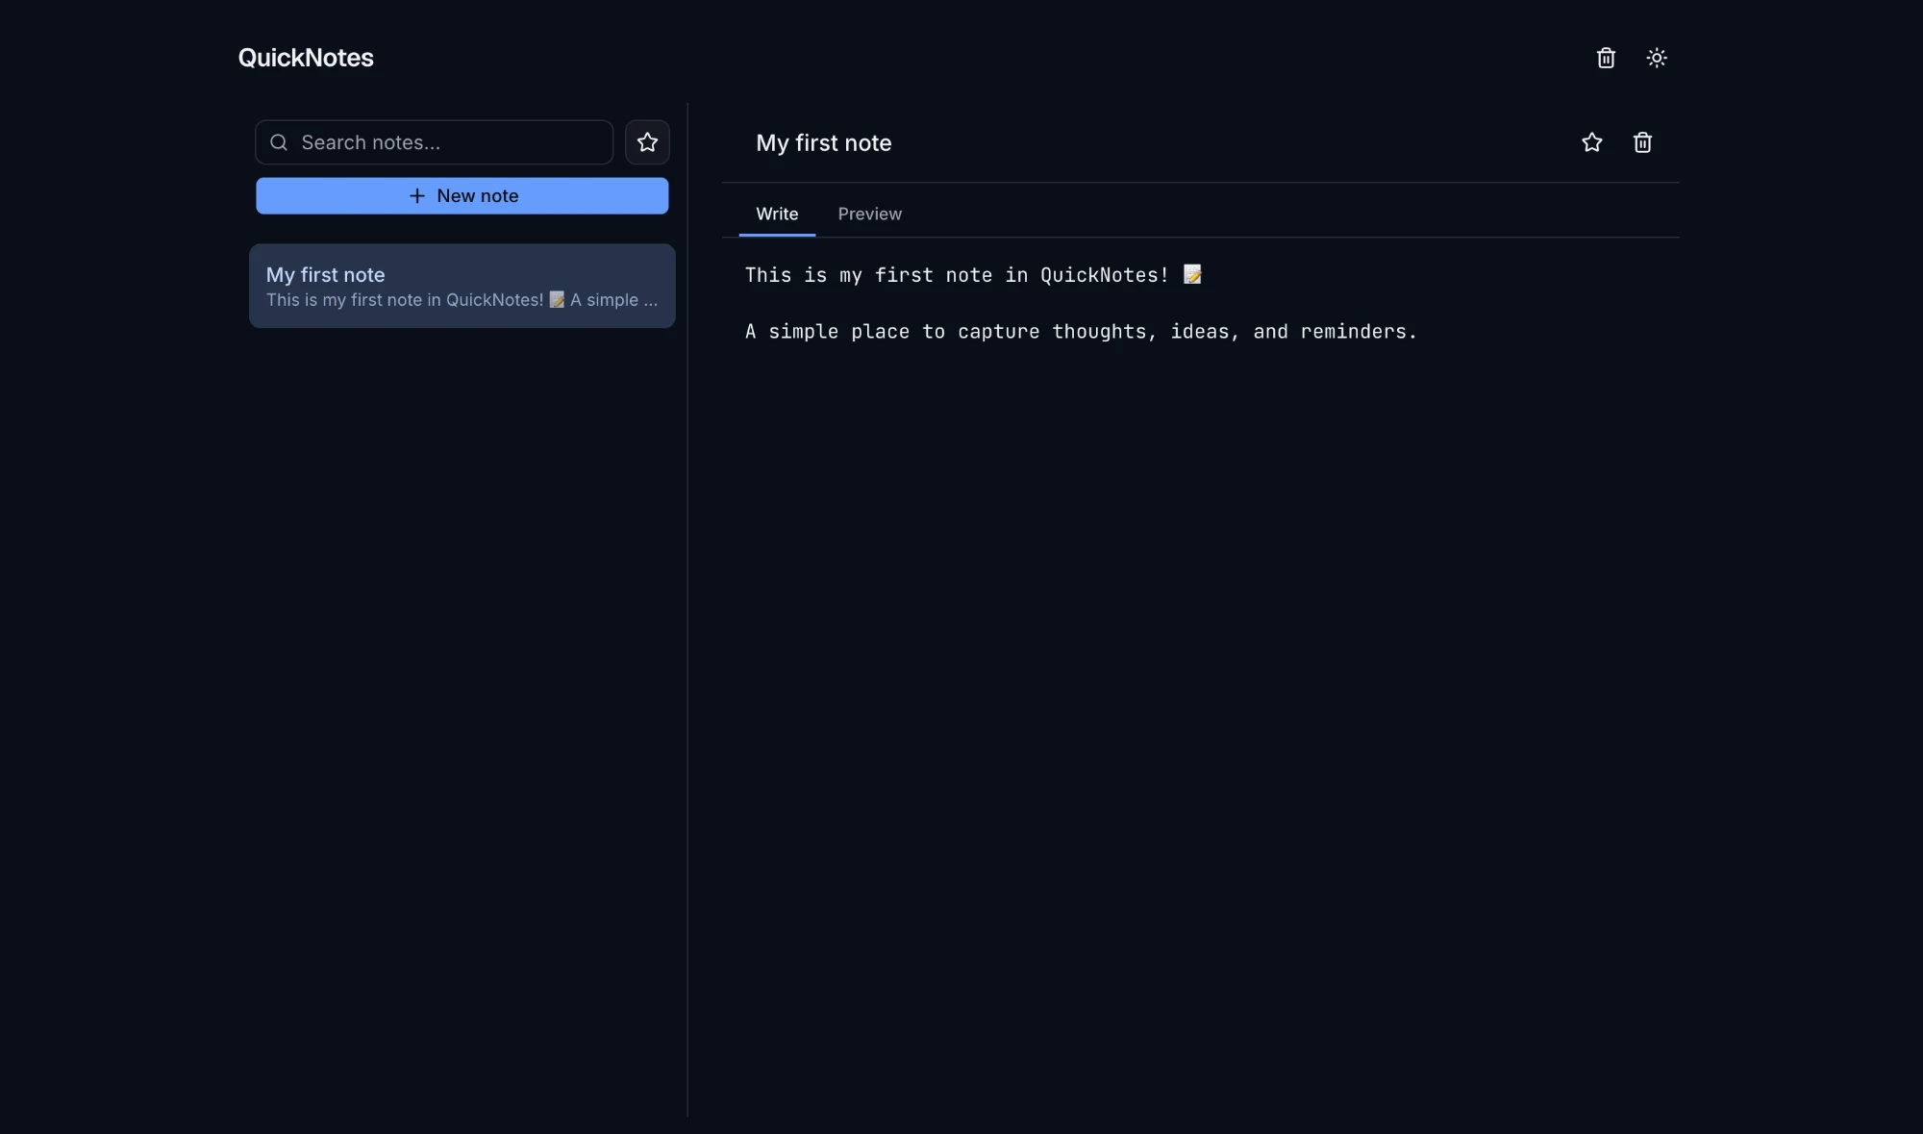Open the Preview tab
The image size is (1923, 1134).
click(x=869, y=214)
